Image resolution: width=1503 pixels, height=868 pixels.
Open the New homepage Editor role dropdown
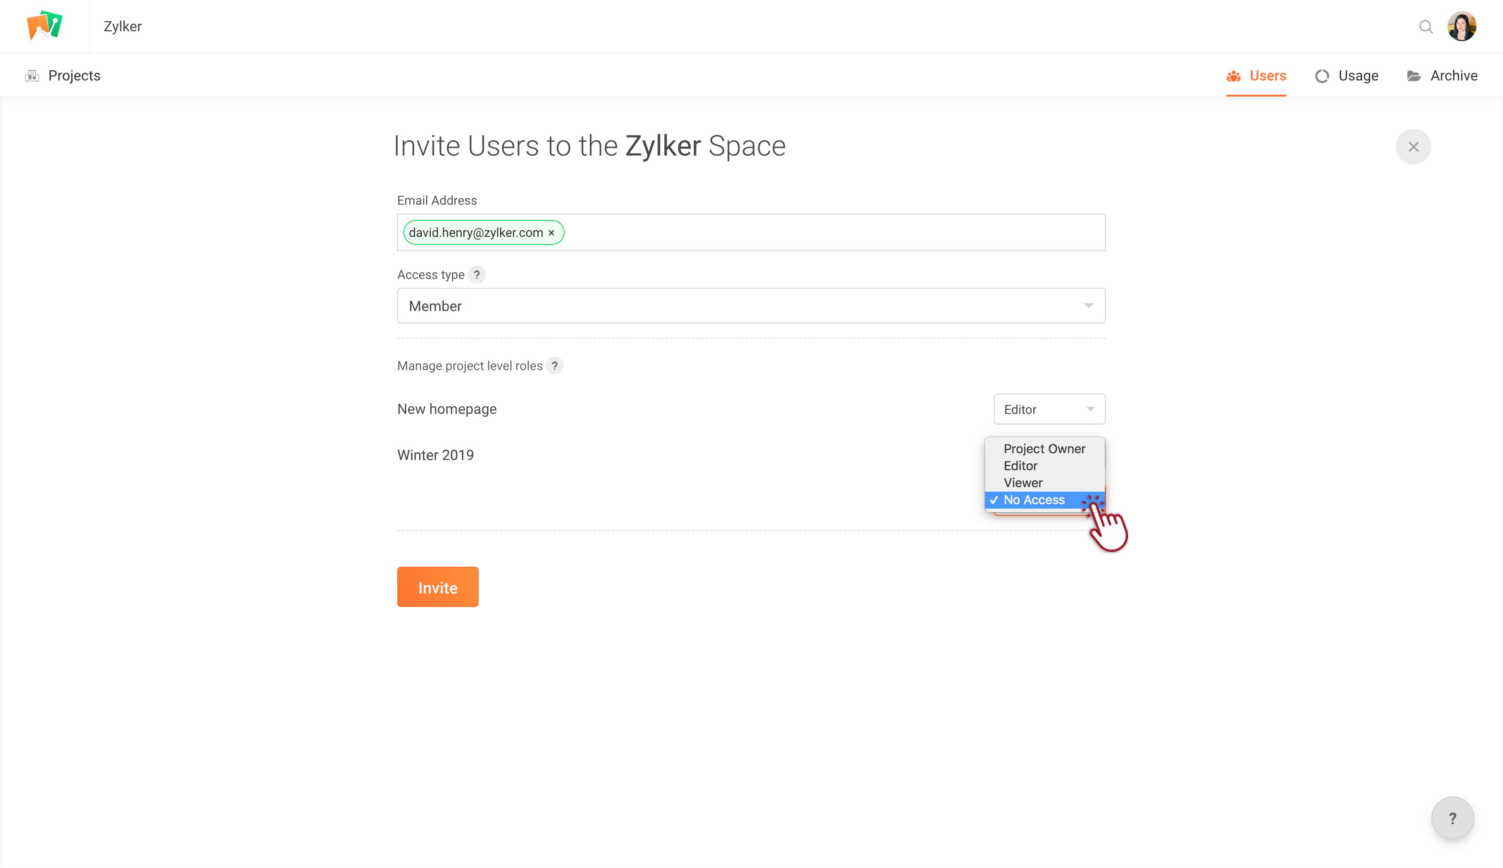(1049, 409)
